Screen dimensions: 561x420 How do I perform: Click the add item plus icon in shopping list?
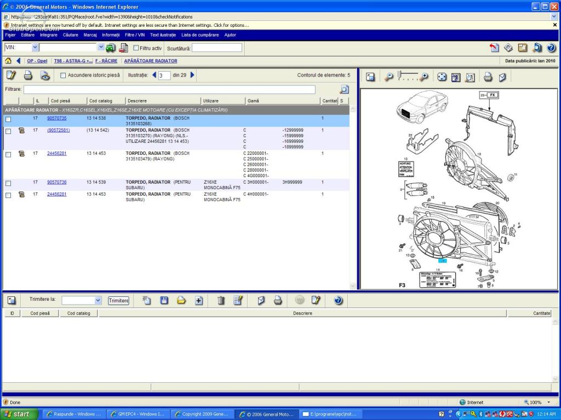[199, 301]
